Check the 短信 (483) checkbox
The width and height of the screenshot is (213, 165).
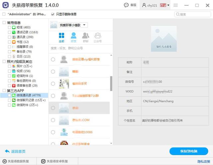pos(9,27)
